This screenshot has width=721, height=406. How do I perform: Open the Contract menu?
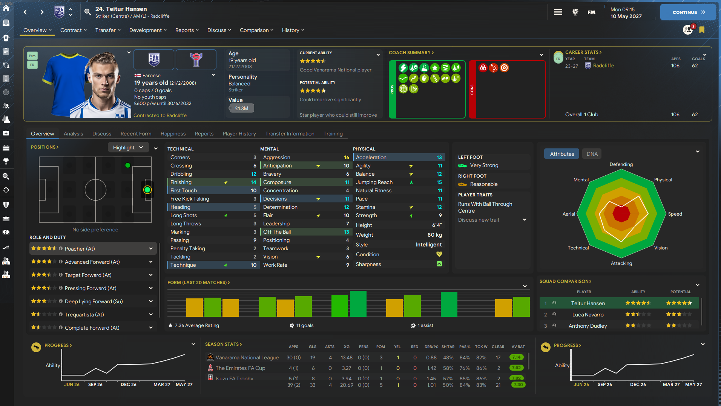74,30
